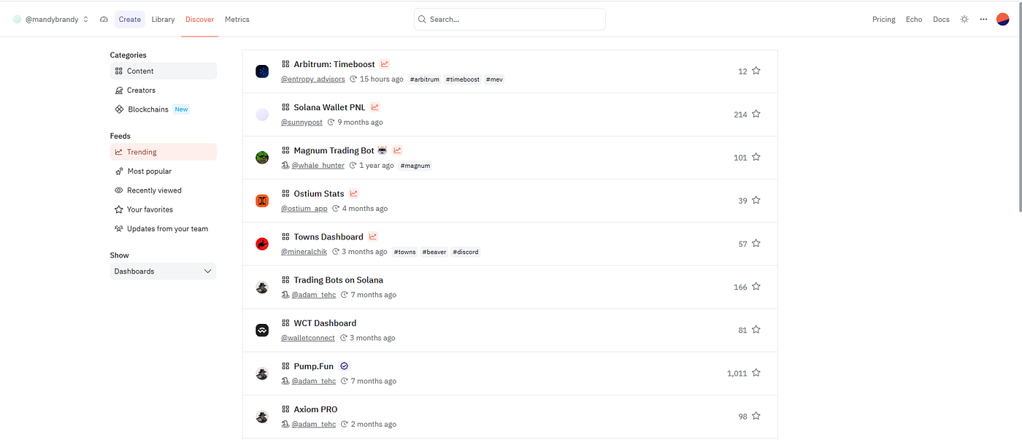Filter by the #magnum tag
The image size is (1022, 440).
[415, 166]
